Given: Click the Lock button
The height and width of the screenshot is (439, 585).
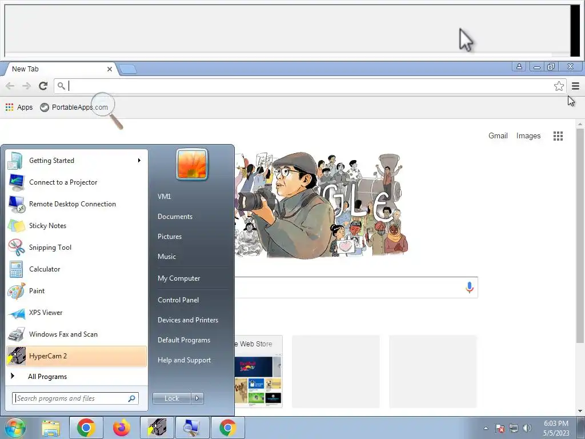Looking at the screenshot, I should (171, 398).
